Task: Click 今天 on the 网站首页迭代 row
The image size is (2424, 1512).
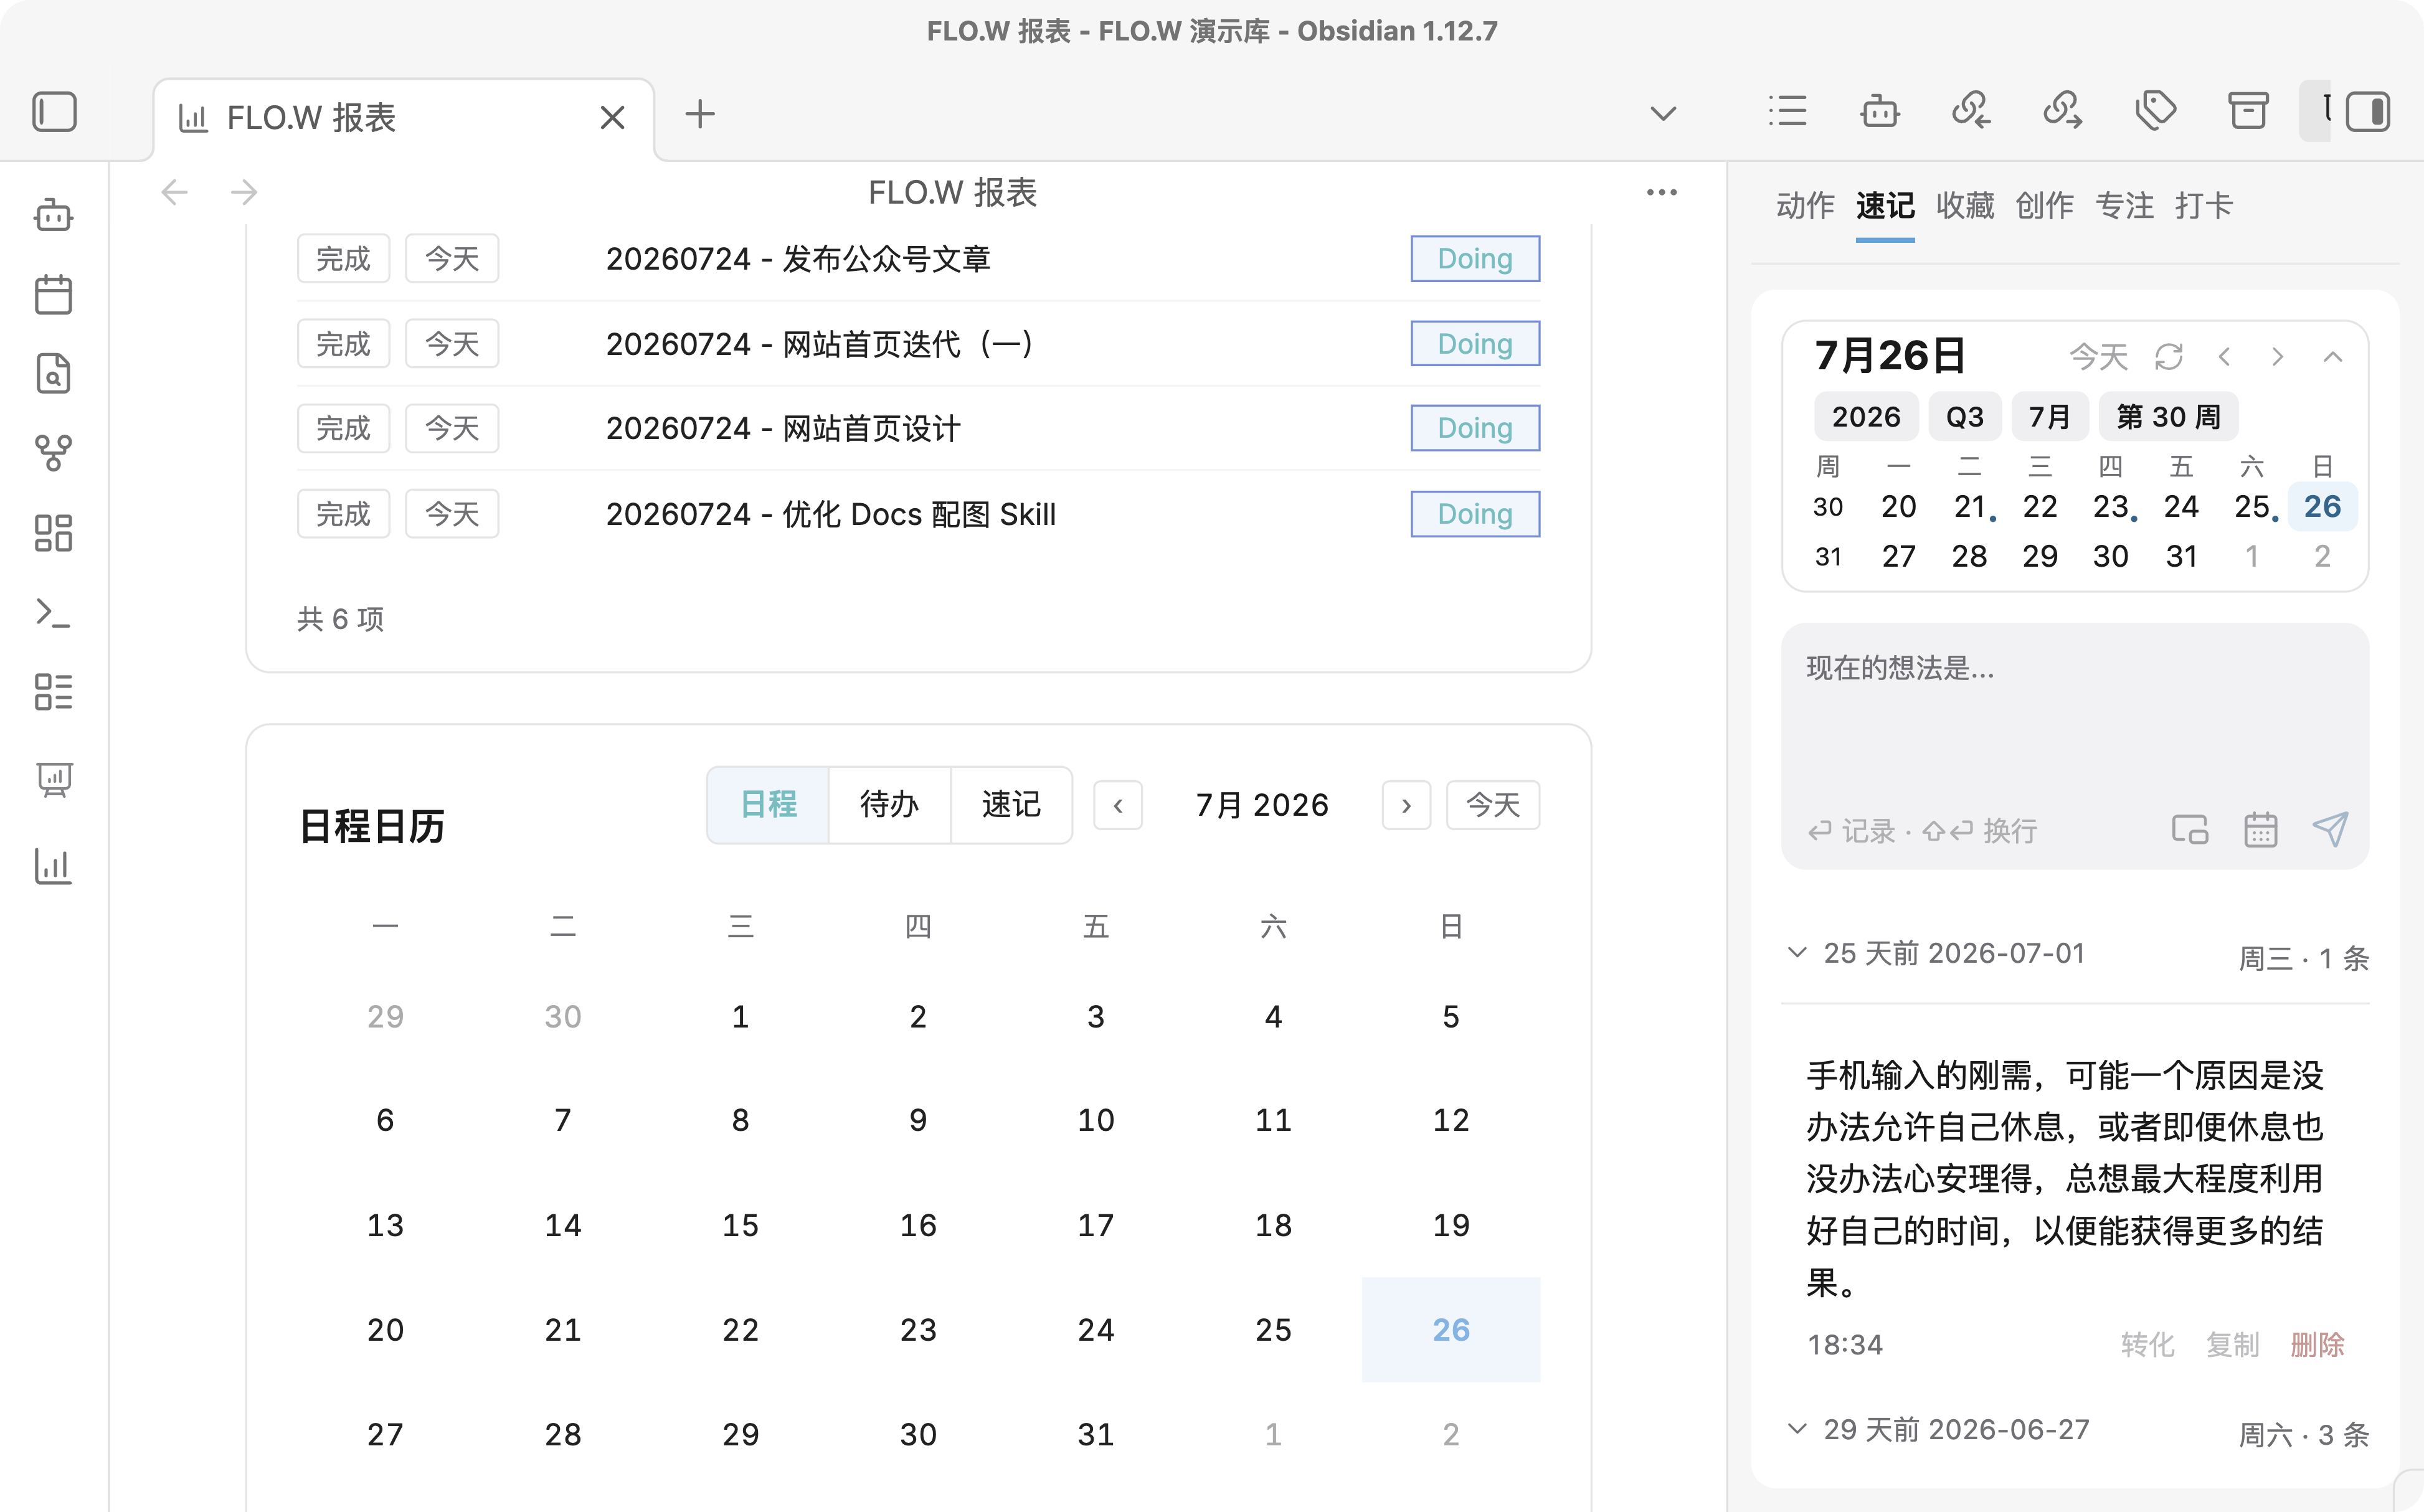Action: coord(452,344)
